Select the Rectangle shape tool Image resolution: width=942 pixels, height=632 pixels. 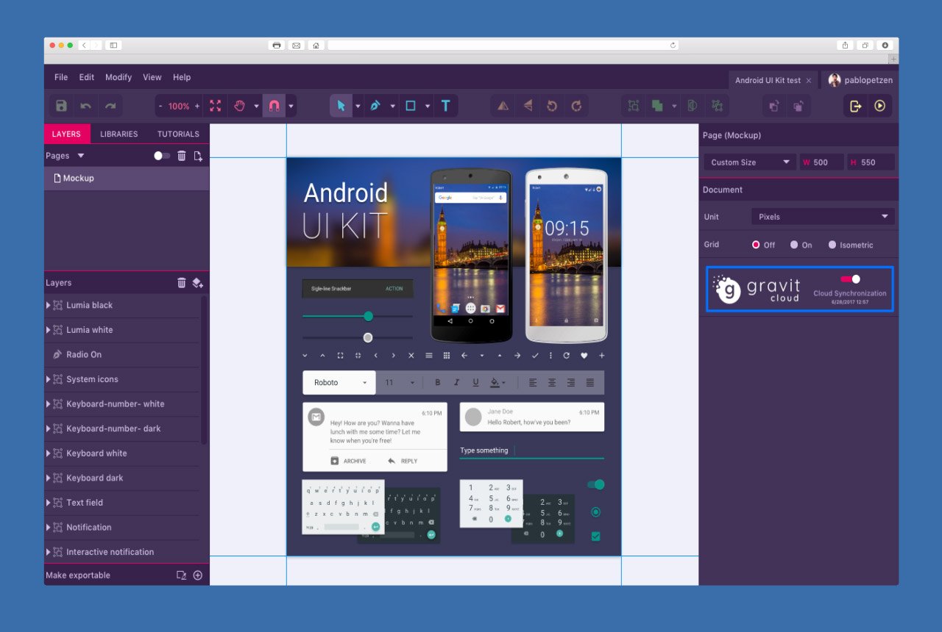(411, 105)
